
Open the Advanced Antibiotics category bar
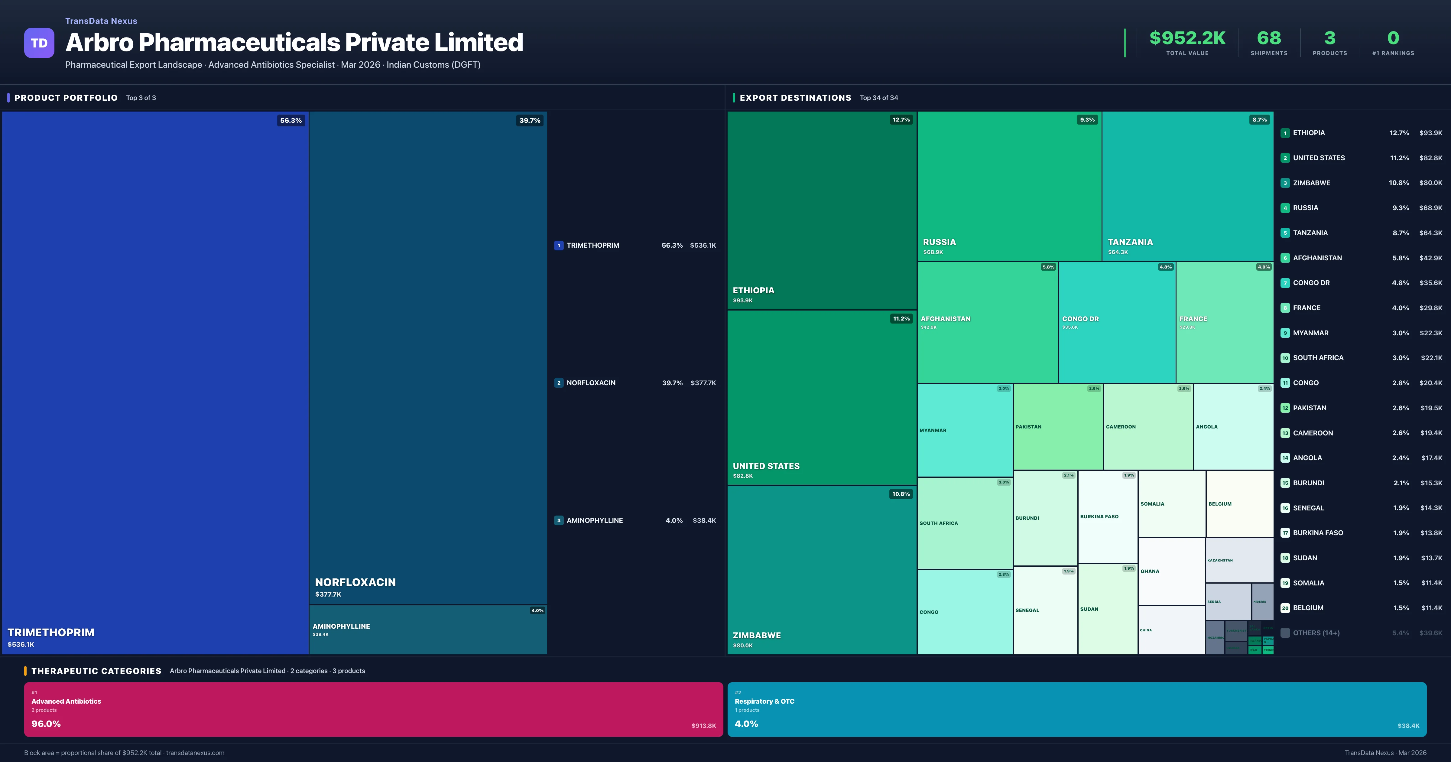373,709
